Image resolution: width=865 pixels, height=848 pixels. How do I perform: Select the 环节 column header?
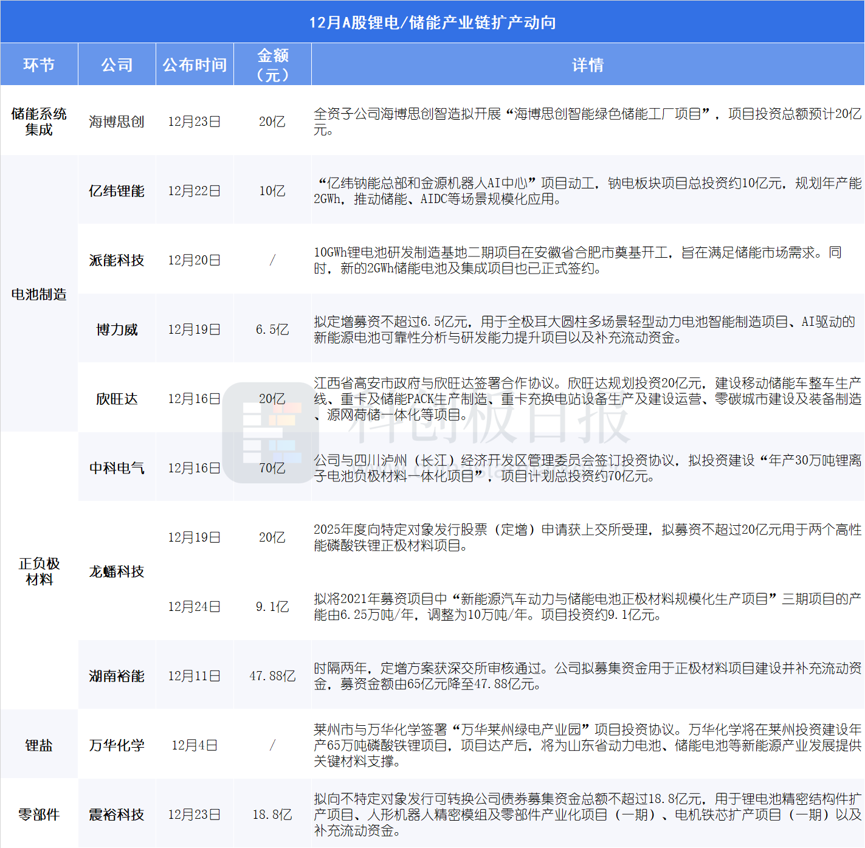pos(39,64)
